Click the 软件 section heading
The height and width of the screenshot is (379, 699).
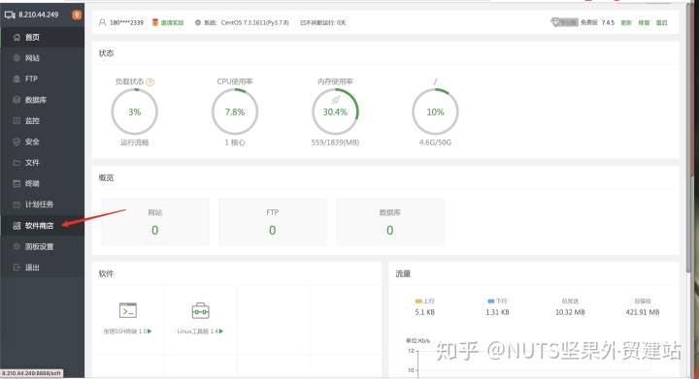[106, 274]
